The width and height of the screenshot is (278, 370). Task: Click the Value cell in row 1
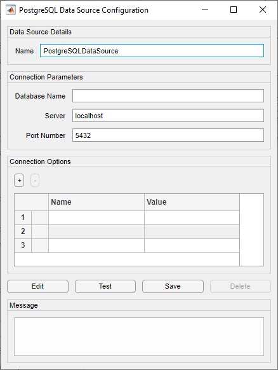coord(192,217)
